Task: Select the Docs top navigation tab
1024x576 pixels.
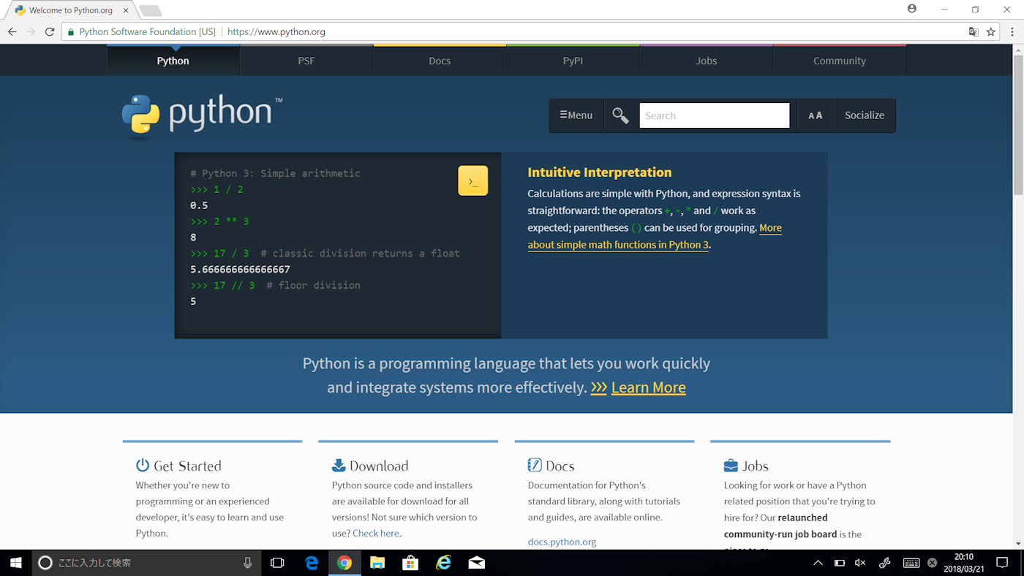Action: coord(440,61)
